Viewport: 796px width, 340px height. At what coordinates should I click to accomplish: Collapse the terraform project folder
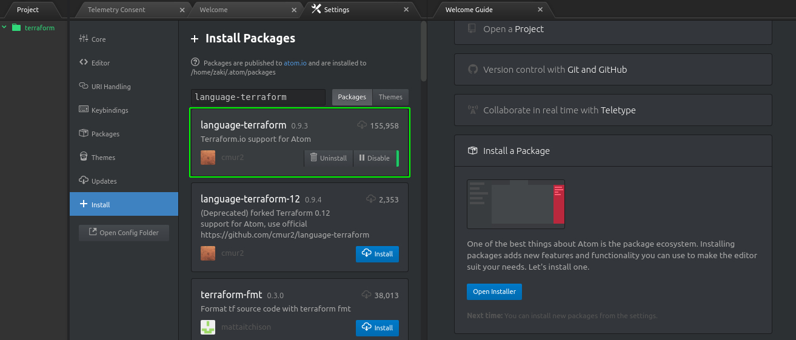[4, 27]
